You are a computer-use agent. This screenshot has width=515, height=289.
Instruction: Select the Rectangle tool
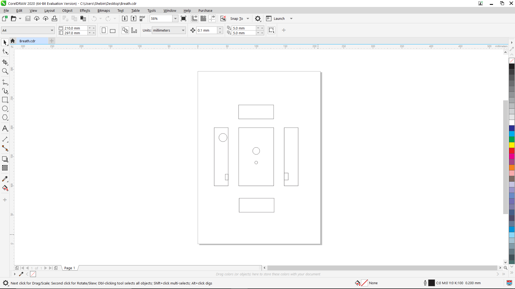(x=5, y=100)
